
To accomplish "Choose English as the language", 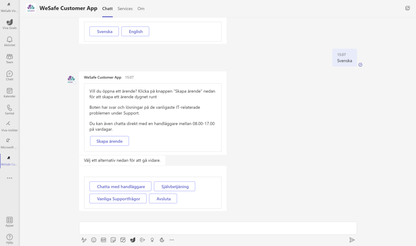I will pyautogui.click(x=135, y=31).
